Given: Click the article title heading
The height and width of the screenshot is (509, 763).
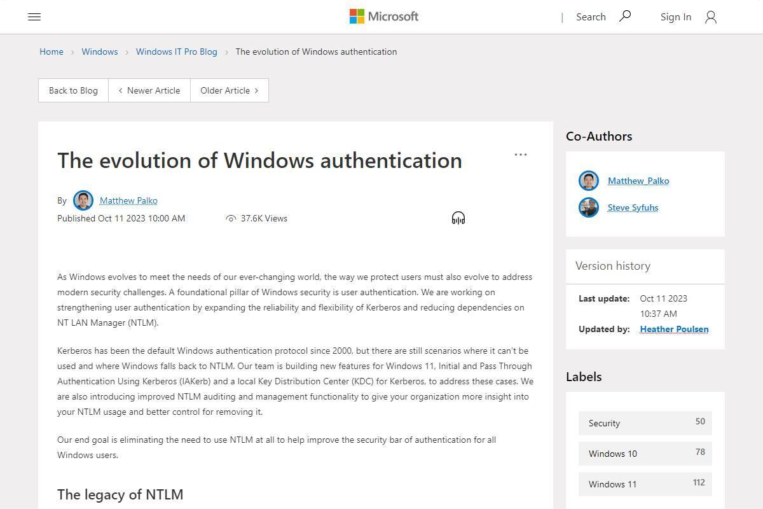Looking at the screenshot, I should [259, 160].
